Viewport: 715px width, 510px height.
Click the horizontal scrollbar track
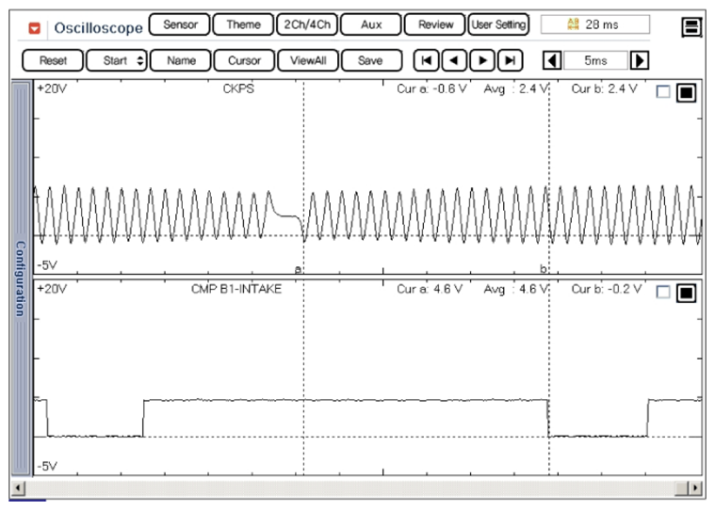pyautogui.click(x=358, y=488)
